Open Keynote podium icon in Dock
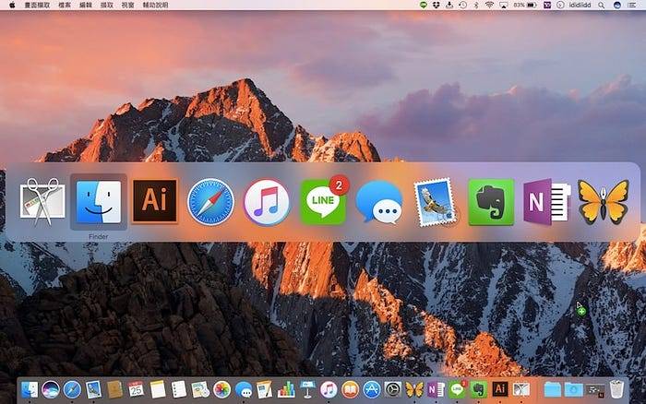The height and width of the screenshot is (404, 646). click(x=307, y=389)
